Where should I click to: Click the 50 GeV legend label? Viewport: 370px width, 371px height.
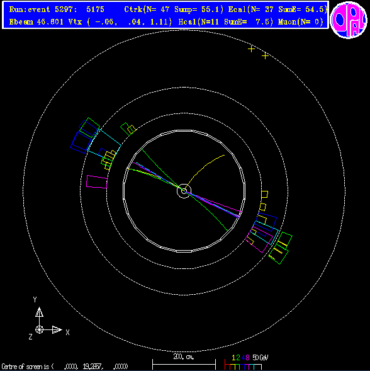[x=261, y=358]
